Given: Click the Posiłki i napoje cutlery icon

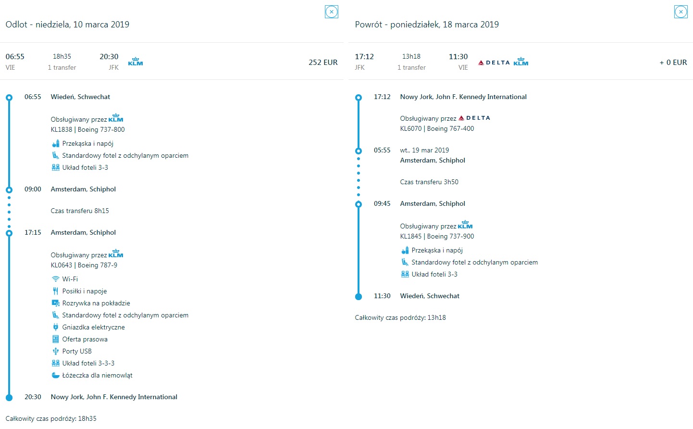Looking at the screenshot, I should point(56,291).
